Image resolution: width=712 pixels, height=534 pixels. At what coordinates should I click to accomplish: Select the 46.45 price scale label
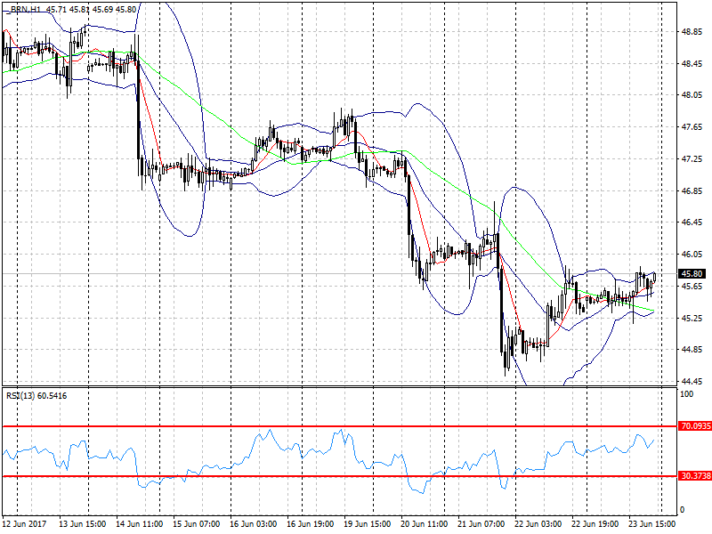click(x=692, y=222)
